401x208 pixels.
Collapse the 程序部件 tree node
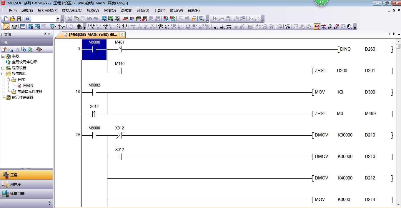tap(3, 74)
